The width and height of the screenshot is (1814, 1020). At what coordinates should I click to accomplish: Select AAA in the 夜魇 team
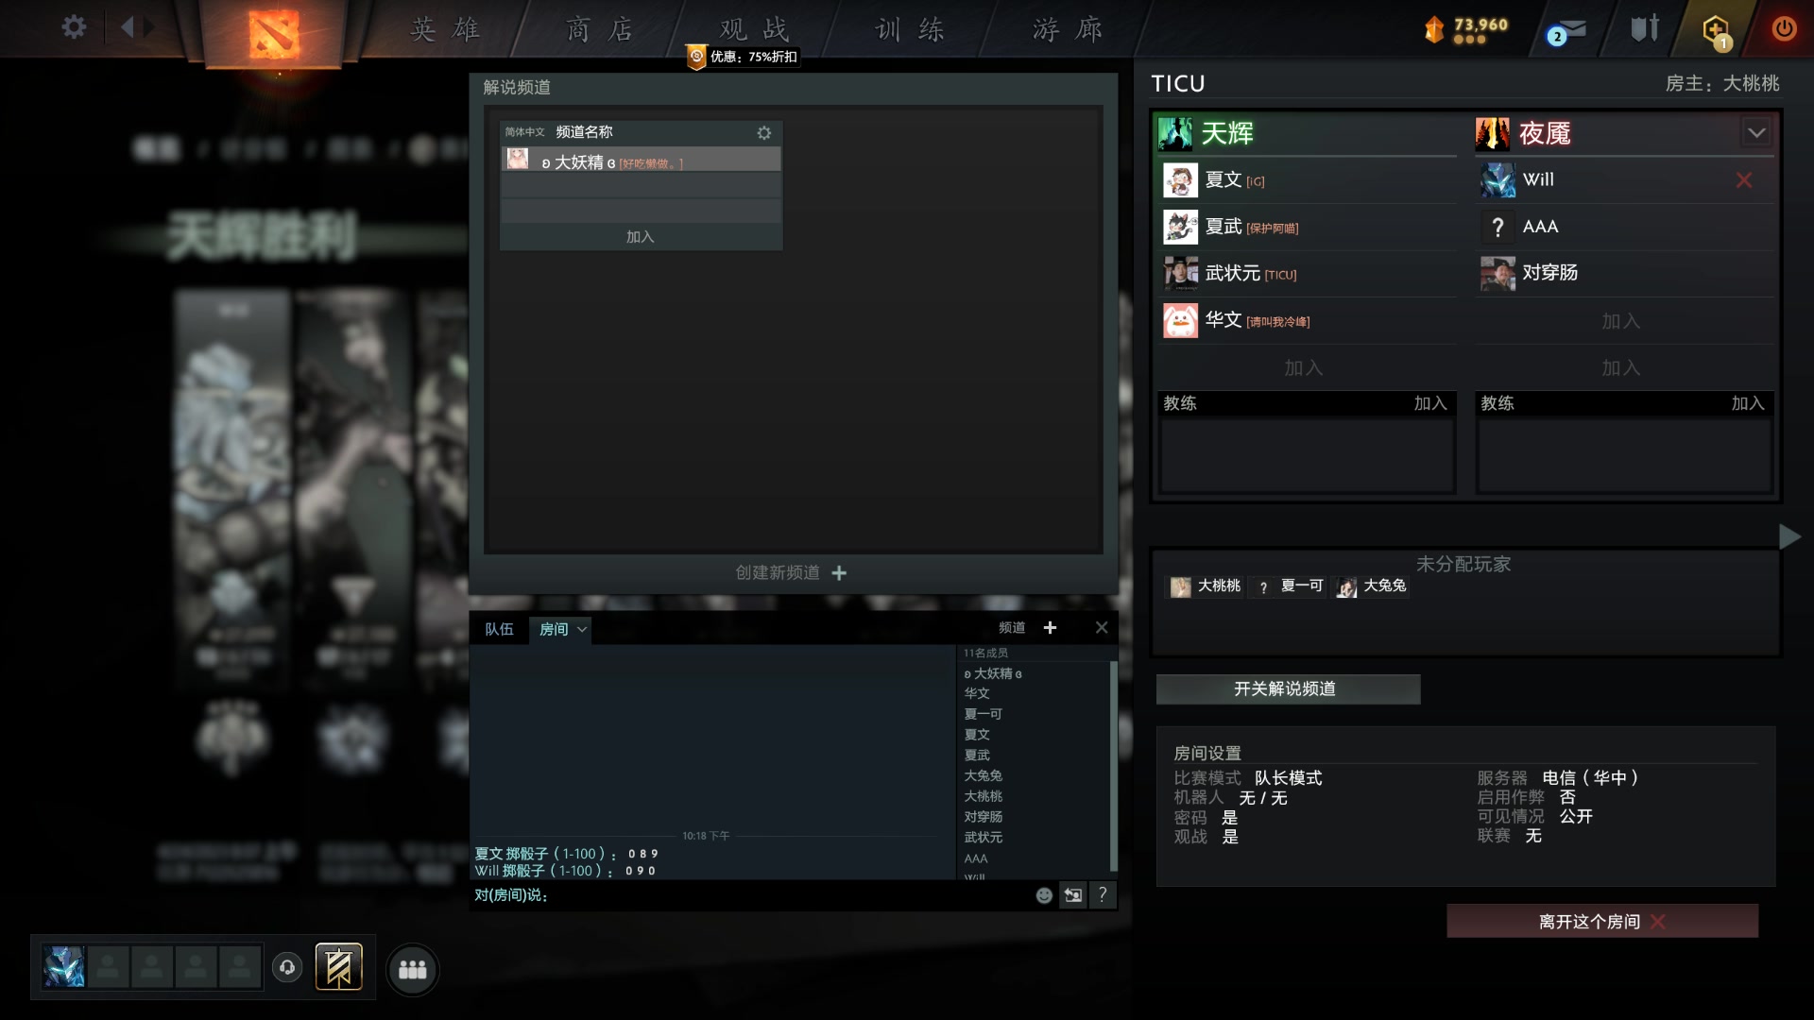pyautogui.click(x=1625, y=228)
